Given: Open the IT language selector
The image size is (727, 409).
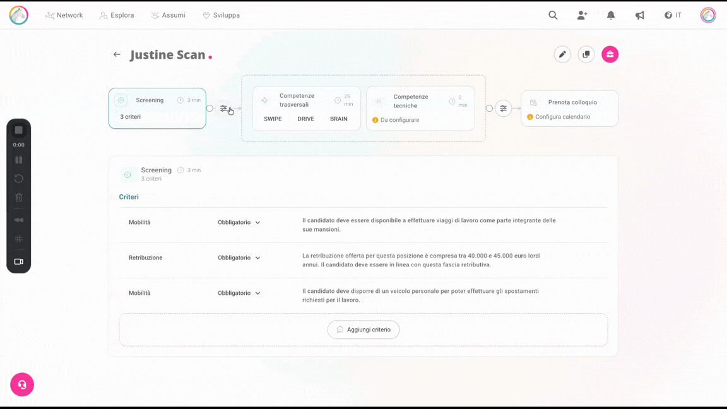Looking at the screenshot, I should coord(673,15).
